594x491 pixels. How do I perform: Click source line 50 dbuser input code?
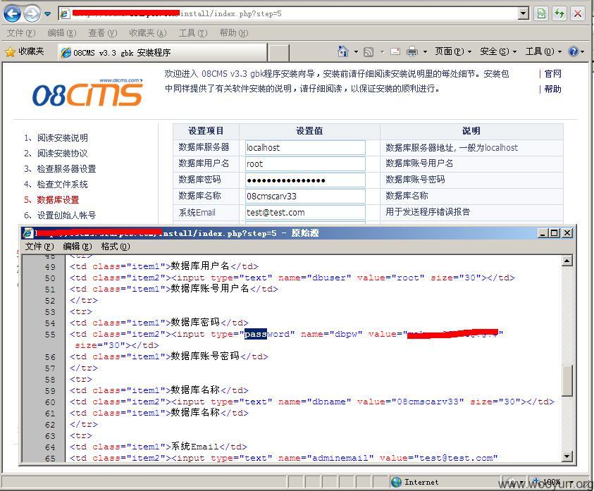pos(292,278)
